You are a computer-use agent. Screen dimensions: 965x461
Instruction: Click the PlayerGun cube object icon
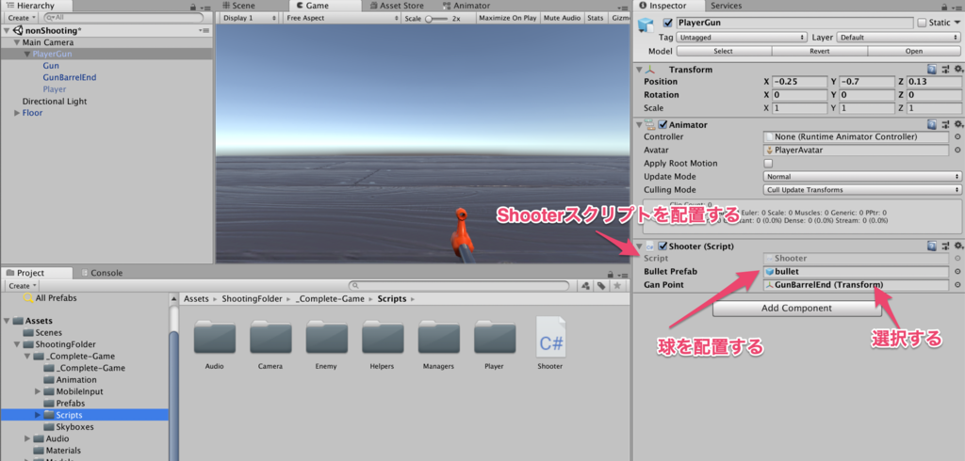coord(646,24)
